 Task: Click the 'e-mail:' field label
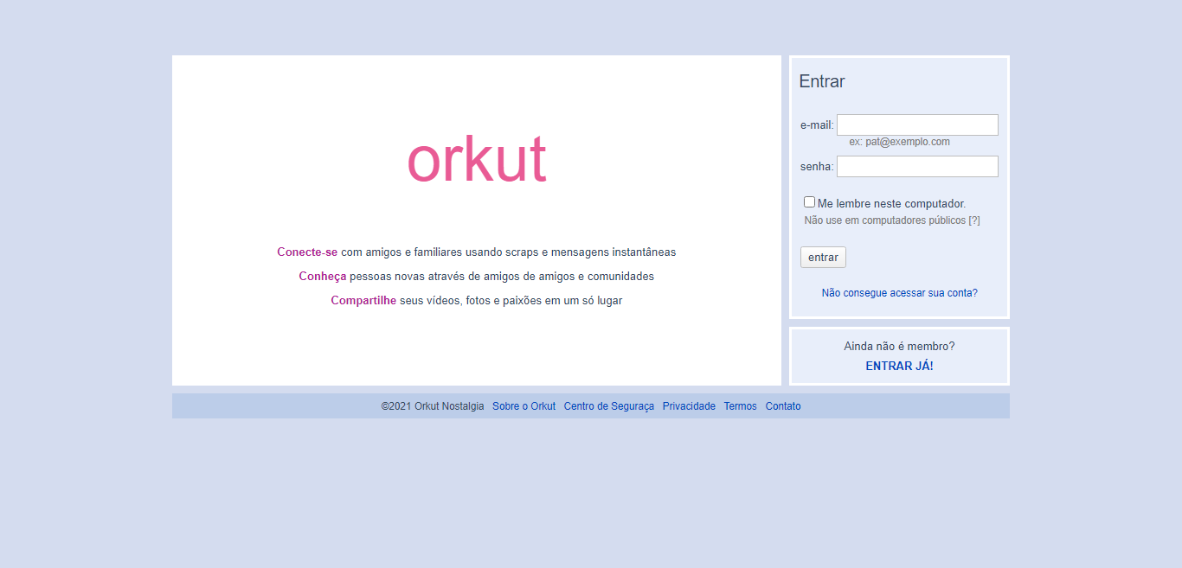click(817, 125)
